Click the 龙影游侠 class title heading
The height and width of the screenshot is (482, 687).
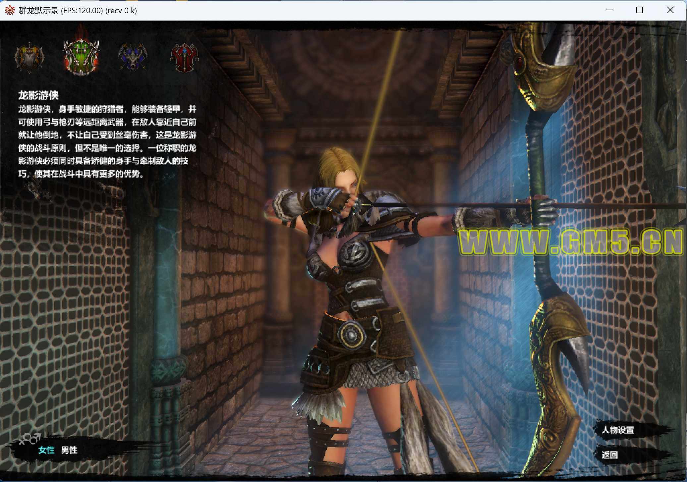[38, 95]
